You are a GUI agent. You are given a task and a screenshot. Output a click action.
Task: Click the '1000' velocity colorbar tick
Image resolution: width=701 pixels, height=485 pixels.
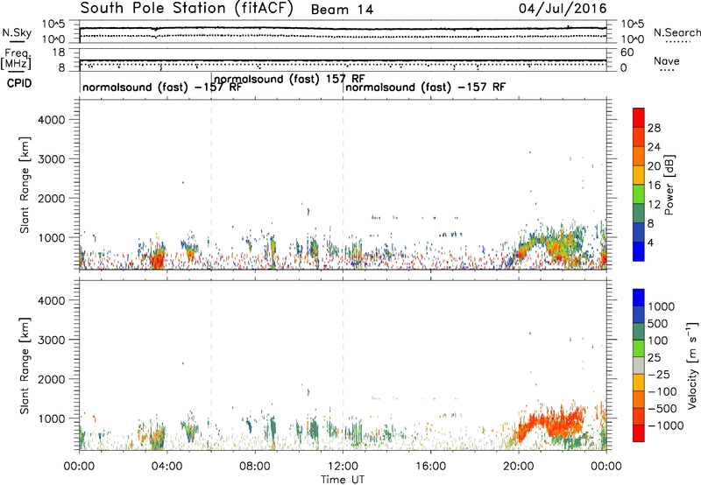pos(662,306)
